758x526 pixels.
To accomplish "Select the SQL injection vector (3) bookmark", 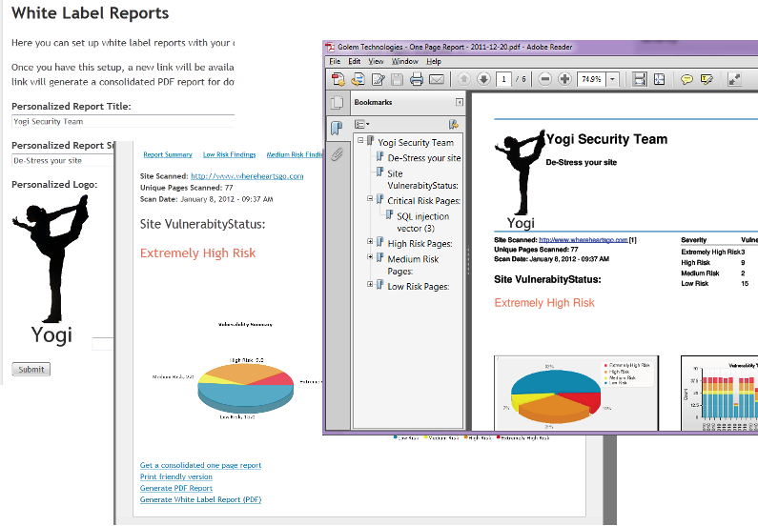I will (423, 222).
